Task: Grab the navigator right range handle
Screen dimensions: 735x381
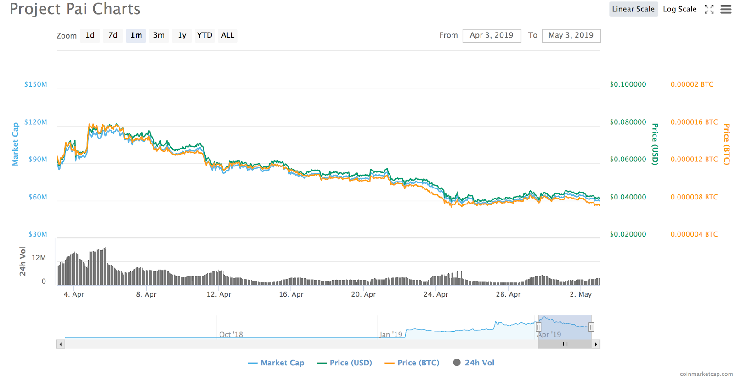Action: click(591, 327)
